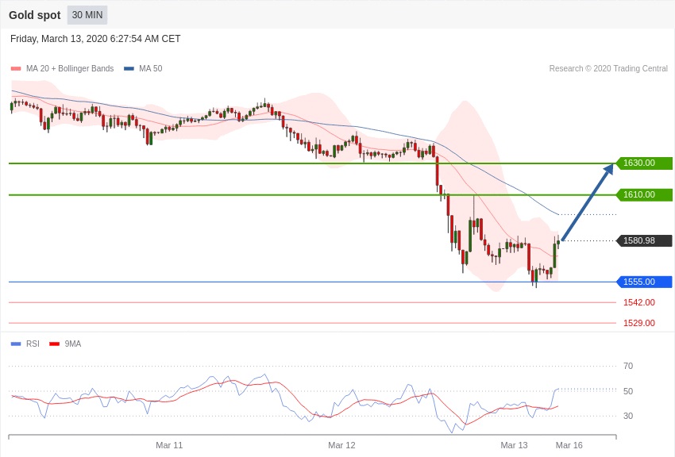The height and width of the screenshot is (457, 675).
Task: Select the Mar 12 date axis label
Action: coord(341,445)
